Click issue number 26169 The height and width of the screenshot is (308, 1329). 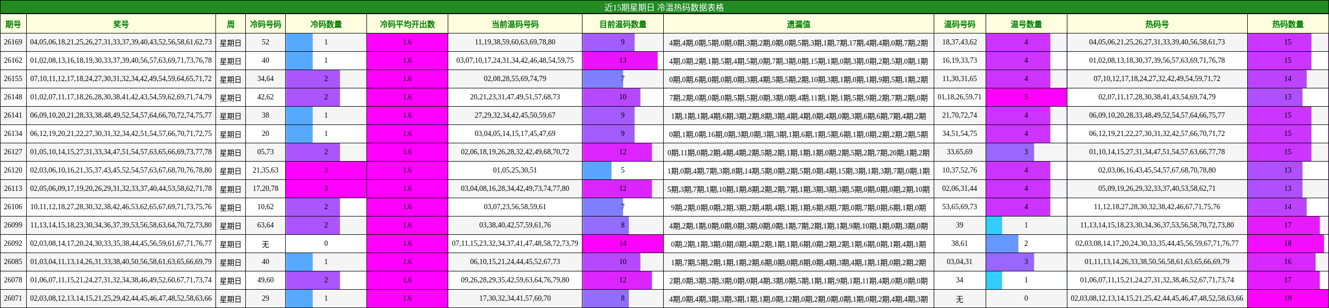[x=13, y=42]
